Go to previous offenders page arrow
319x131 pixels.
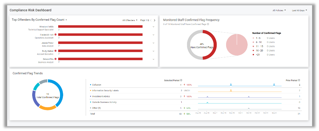(x=151, y=20)
